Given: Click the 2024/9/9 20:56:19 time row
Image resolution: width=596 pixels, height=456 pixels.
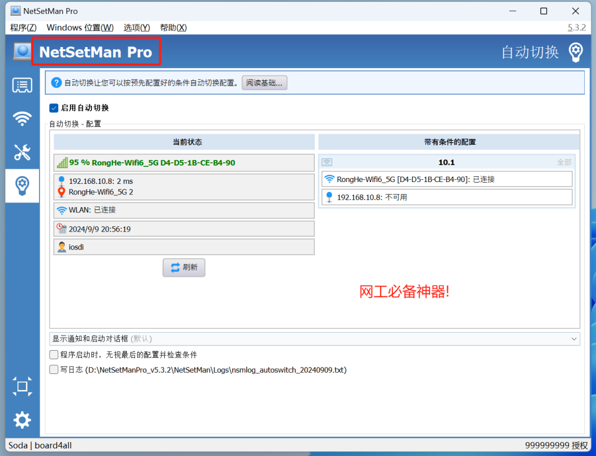Looking at the screenshot, I should 184,229.
